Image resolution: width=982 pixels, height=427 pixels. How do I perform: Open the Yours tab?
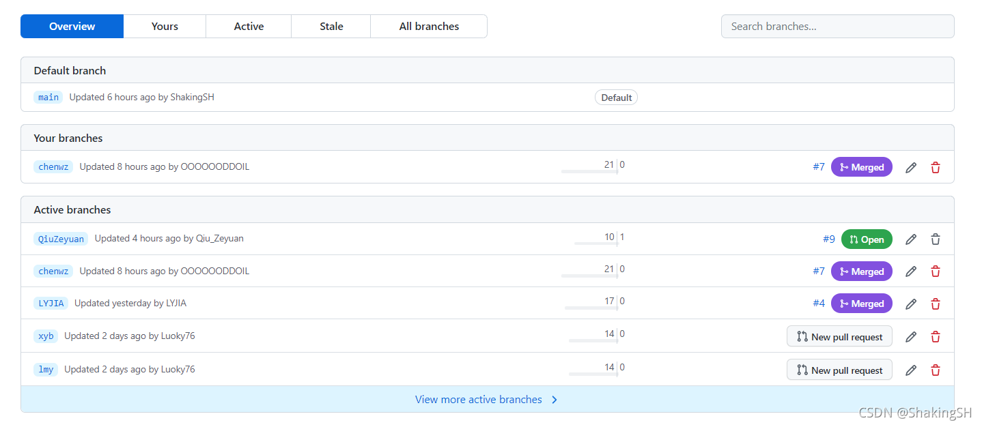coord(165,26)
